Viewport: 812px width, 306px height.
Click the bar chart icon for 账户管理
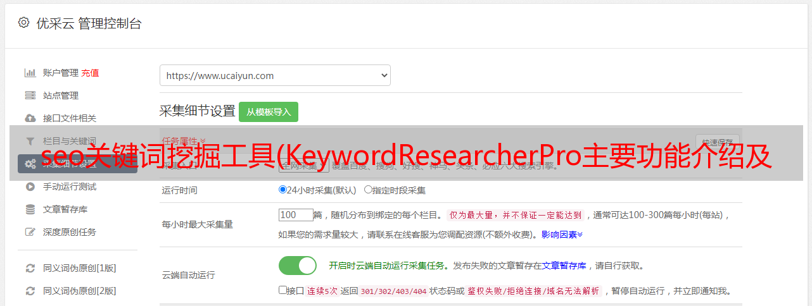[x=30, y=73]
